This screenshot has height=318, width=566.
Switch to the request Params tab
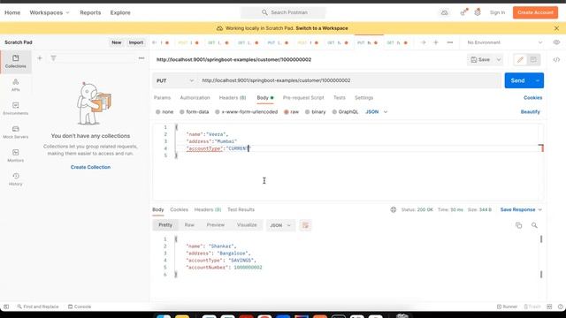[x=162, y=98]
